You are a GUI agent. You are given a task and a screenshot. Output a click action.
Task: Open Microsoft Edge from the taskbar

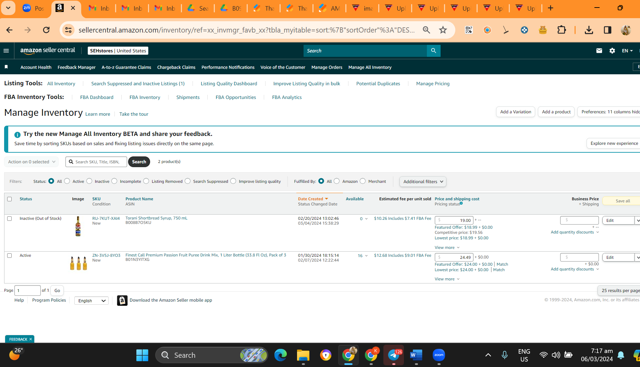281,355
